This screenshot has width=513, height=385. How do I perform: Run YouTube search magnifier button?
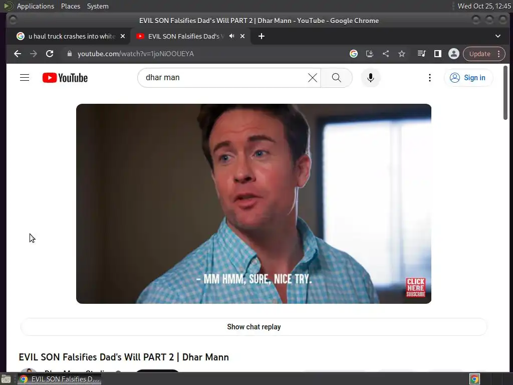(x=336, y=78)
